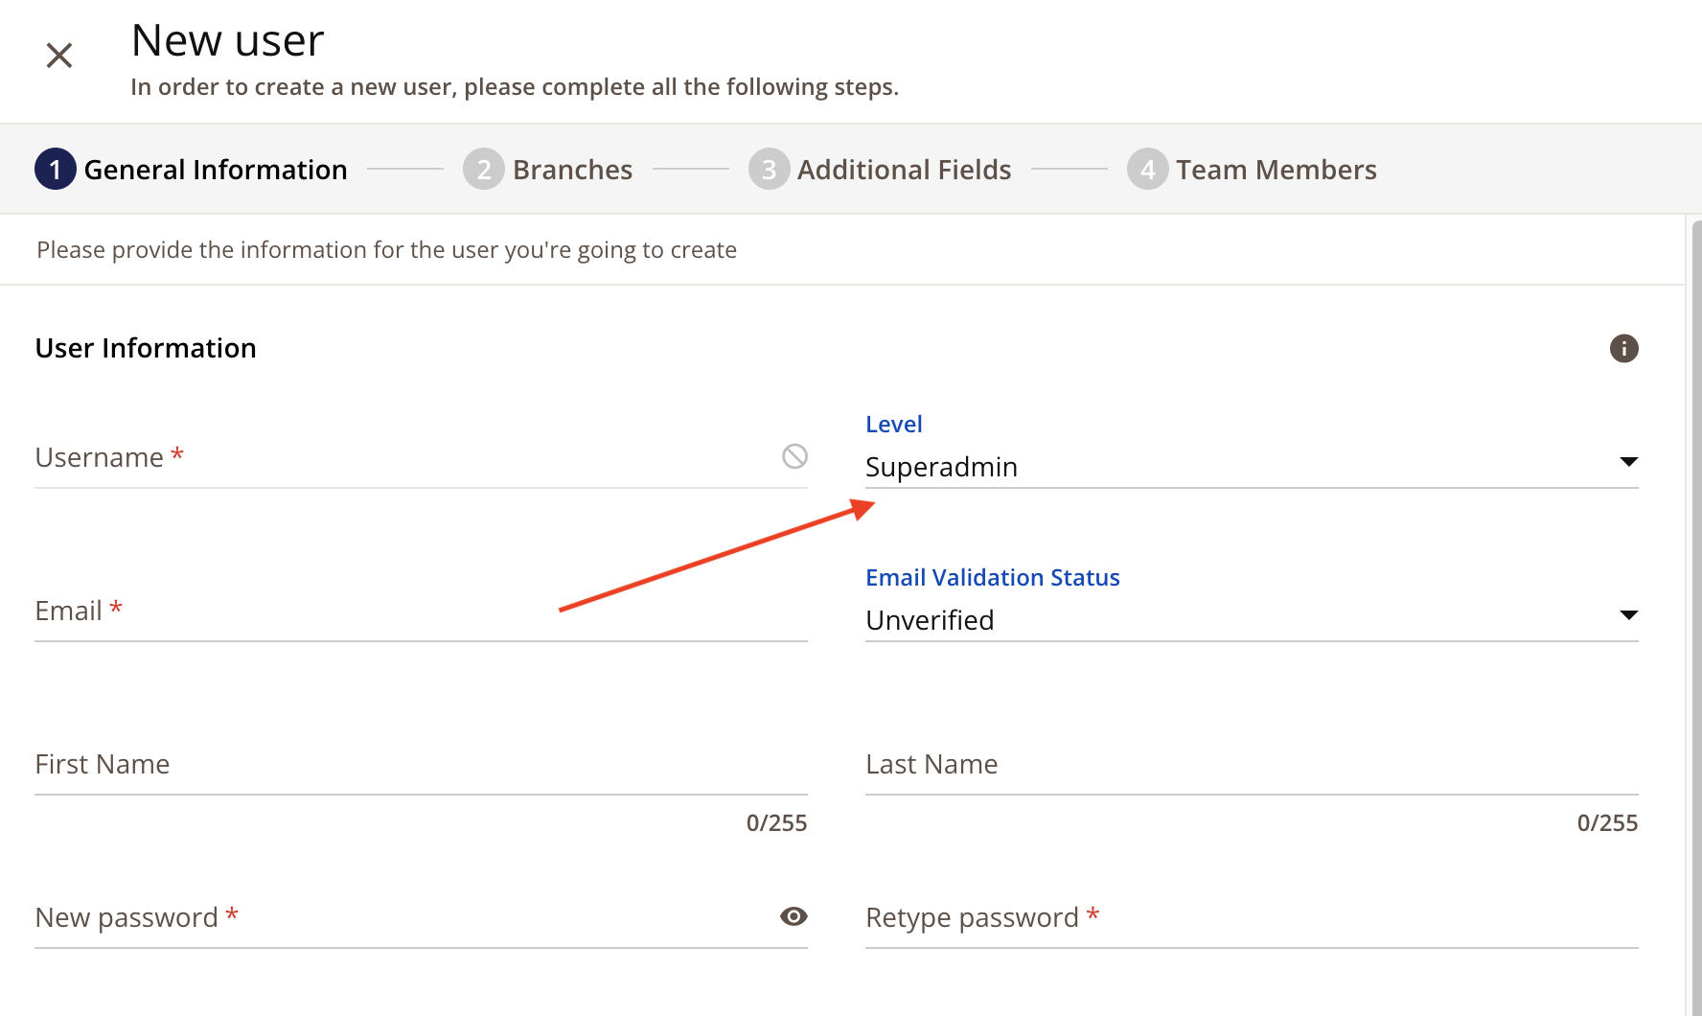Click the blocked icon in Username field
Image resolution: width=1702 pixels, height=1016 pixels.
[793, 457]
